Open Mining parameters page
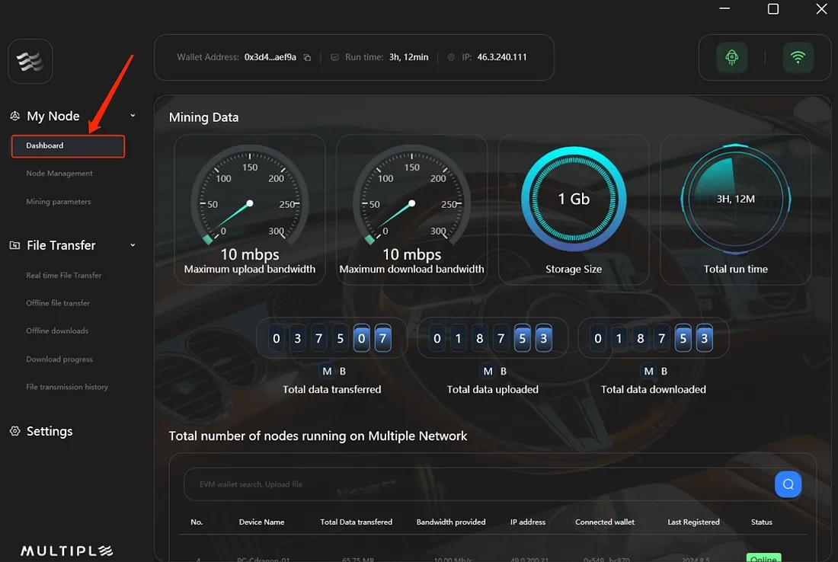This screenshot has width=838, height=562. tap(58, 202)
